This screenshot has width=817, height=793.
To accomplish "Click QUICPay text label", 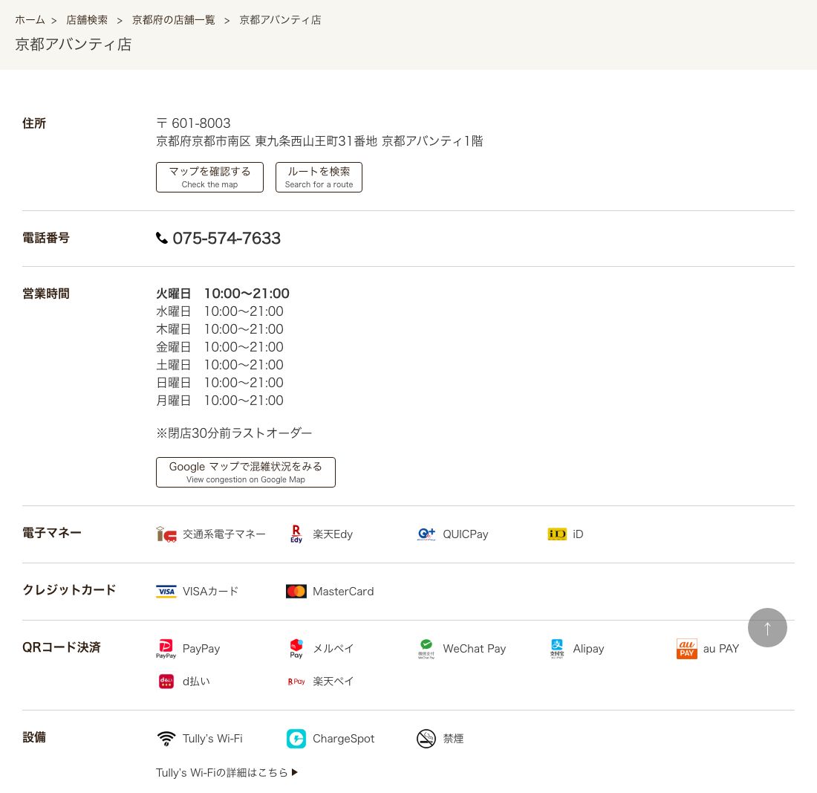I will [x=465, y=534].
